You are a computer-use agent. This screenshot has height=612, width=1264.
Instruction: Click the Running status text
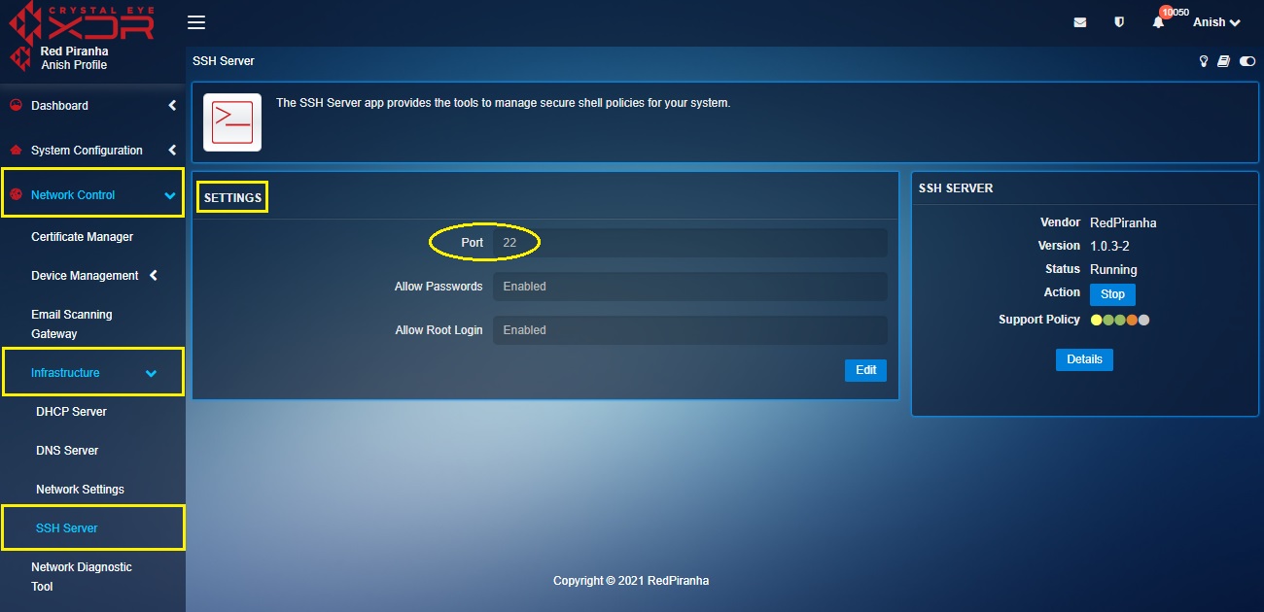1113,270
